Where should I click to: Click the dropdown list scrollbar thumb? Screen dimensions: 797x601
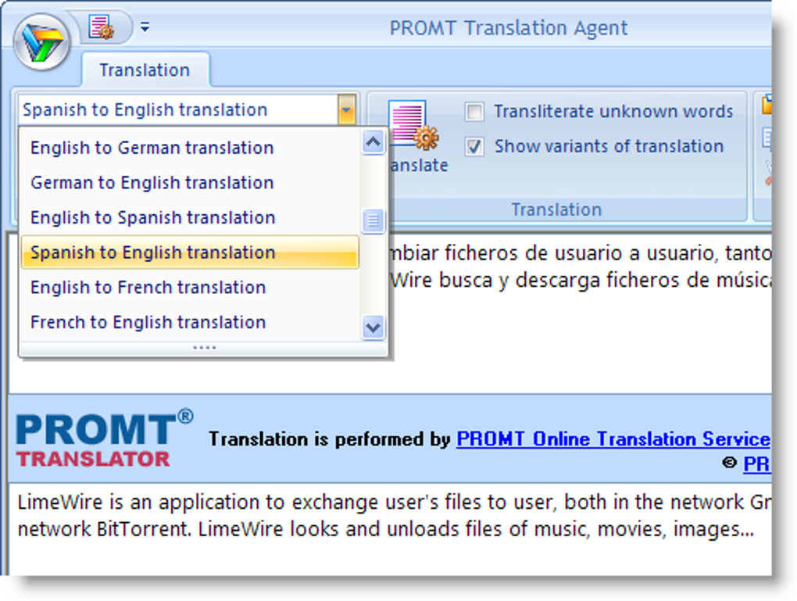373,220
